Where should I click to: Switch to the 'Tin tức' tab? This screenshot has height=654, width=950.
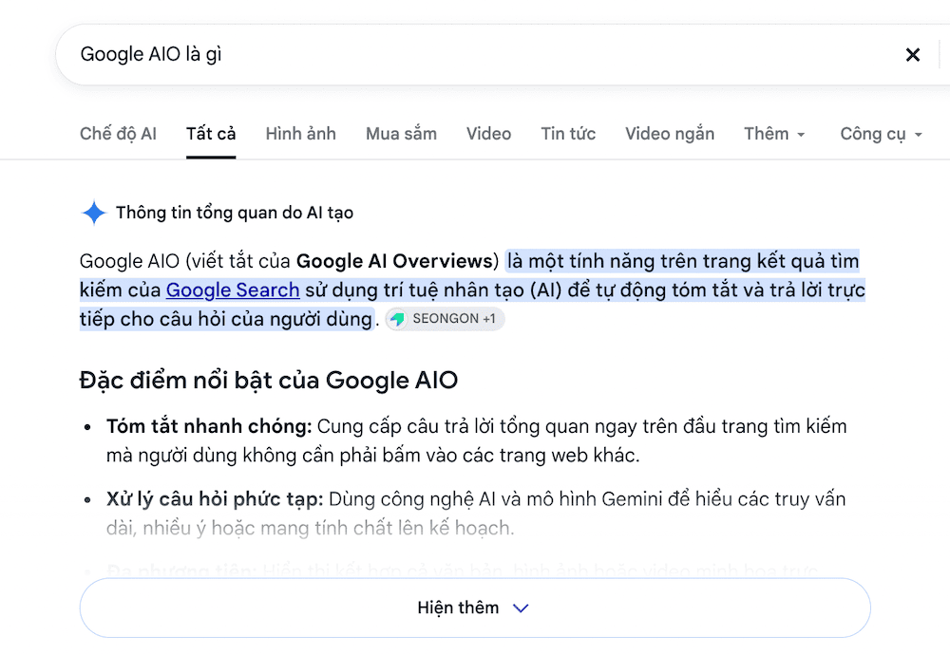(x=568, y=133)
